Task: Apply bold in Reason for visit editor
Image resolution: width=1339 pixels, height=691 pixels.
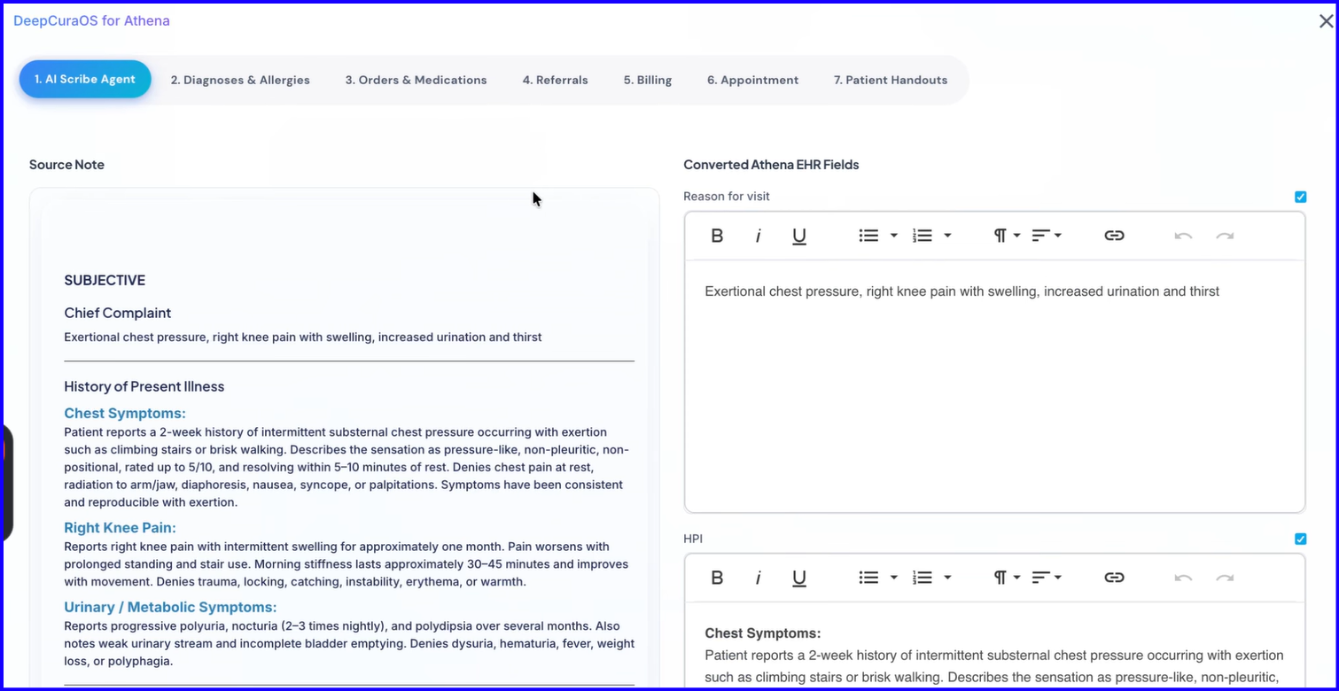Action: click(x=717, y=236)
